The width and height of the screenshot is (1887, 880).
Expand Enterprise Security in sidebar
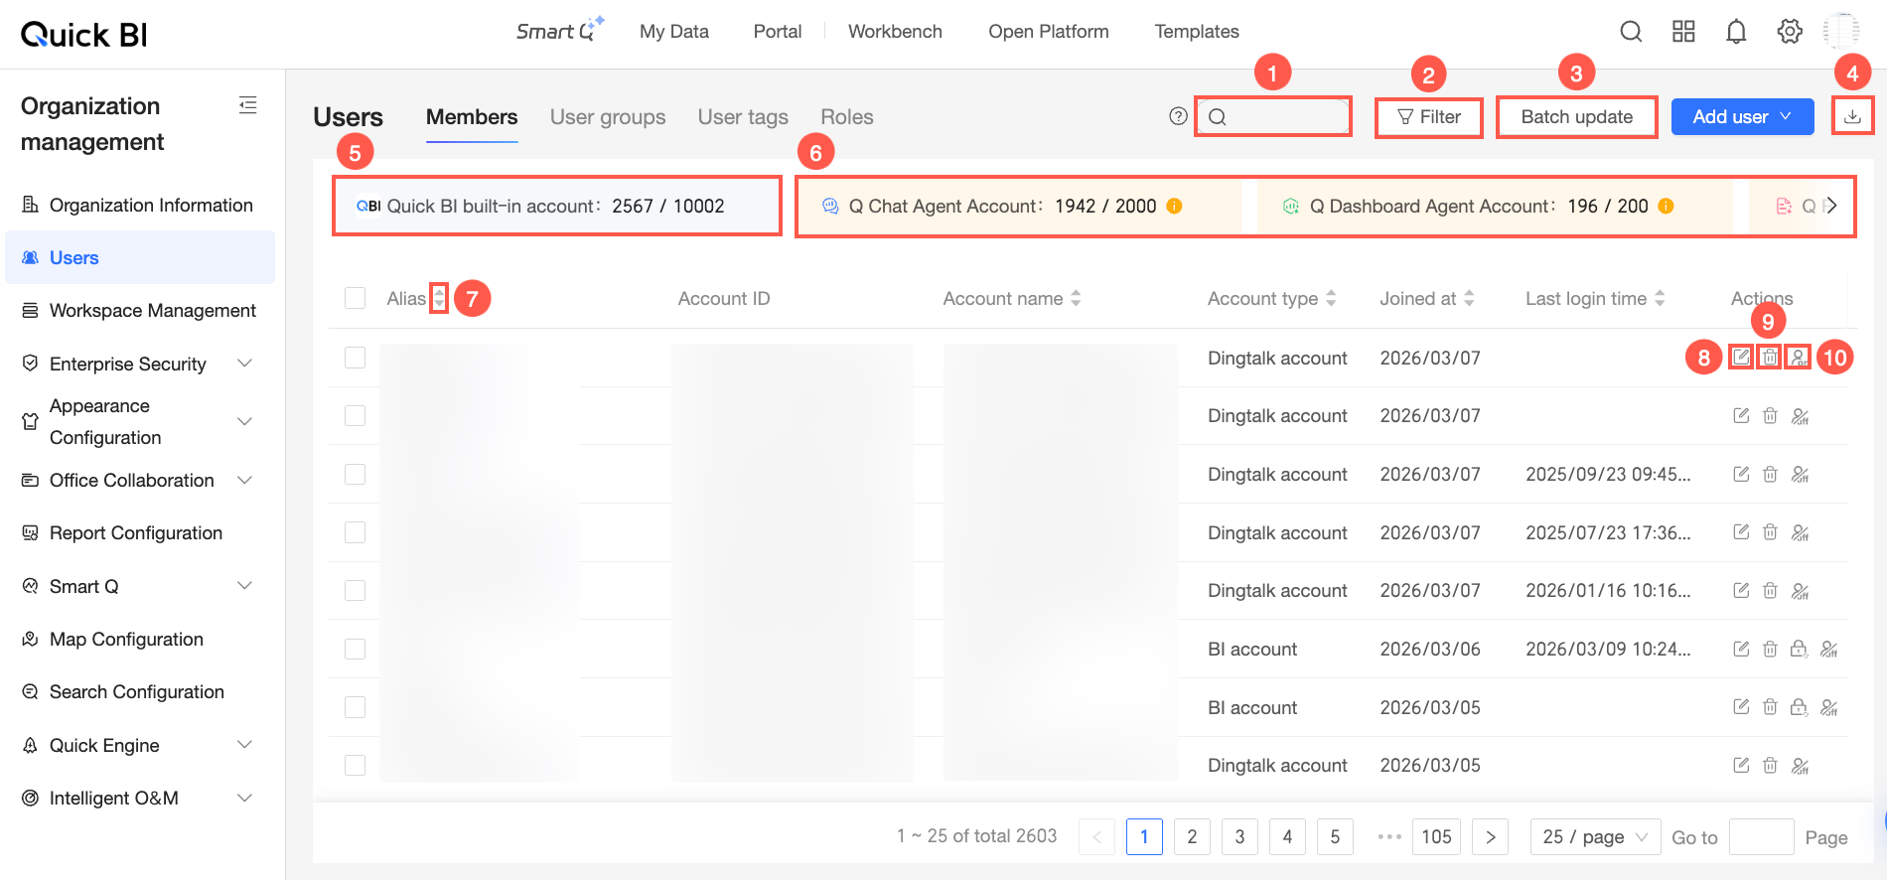coord(138,364)
